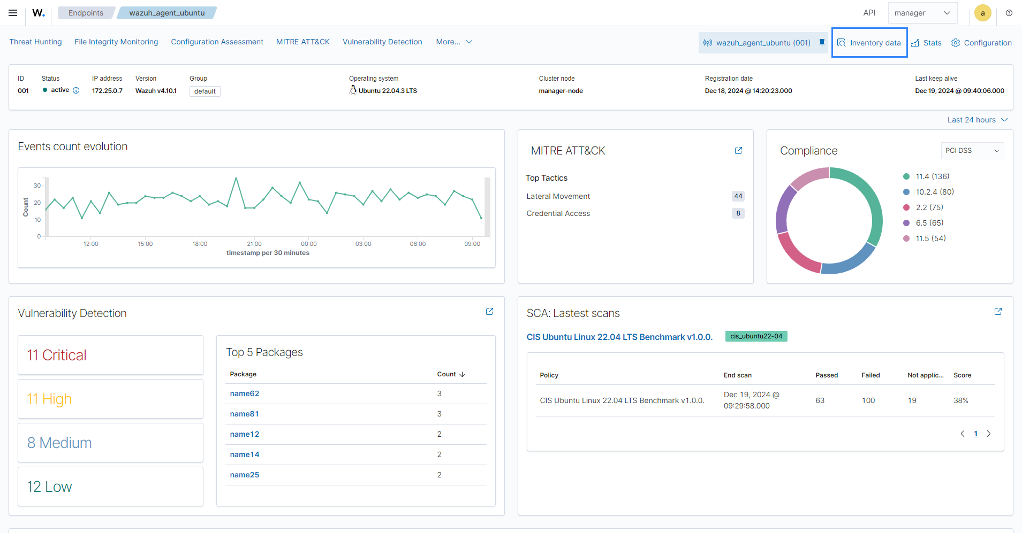Open package name25 link

(x=245, y=475)
